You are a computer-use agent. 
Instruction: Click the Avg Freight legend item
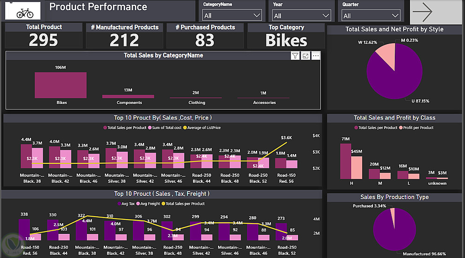(x=148, y=204)
